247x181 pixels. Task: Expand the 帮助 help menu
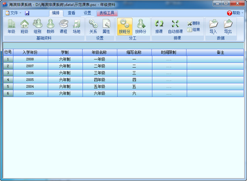pyautogui.click(x=233, y=13)
